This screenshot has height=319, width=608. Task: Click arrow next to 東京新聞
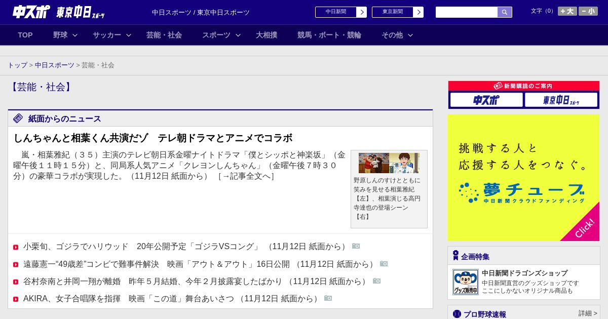419,12
